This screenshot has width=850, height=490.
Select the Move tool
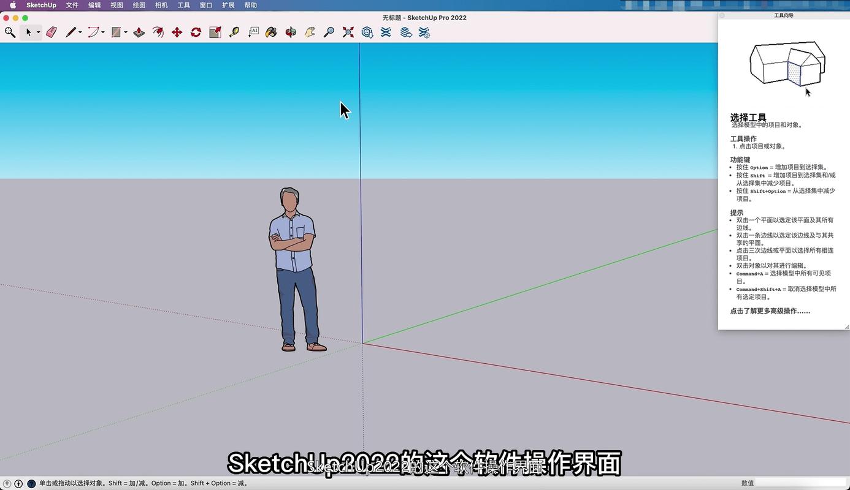coord(177,32)
